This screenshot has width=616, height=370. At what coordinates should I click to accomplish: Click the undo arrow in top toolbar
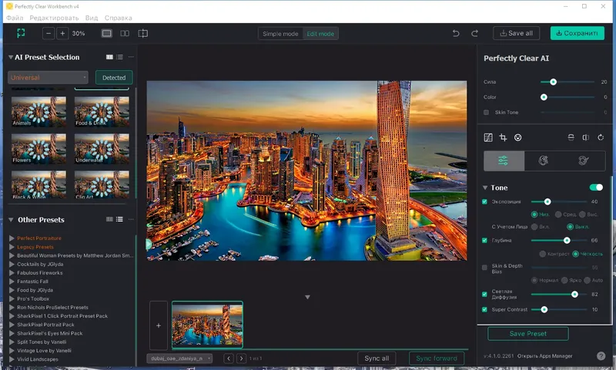[x=456, y=34]
